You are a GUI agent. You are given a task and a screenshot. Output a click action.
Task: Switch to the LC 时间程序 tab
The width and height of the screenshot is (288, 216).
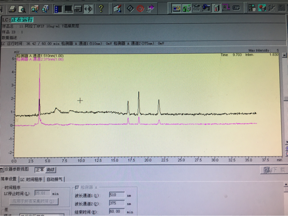(x=31, y=179)
